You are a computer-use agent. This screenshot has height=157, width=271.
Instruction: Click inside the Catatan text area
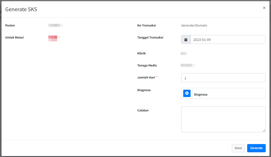(x=223, y=119)
